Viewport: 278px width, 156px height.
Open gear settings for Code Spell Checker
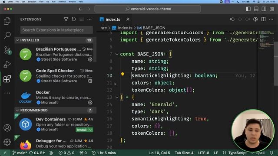pyautogui.click(x=90, y=81)
